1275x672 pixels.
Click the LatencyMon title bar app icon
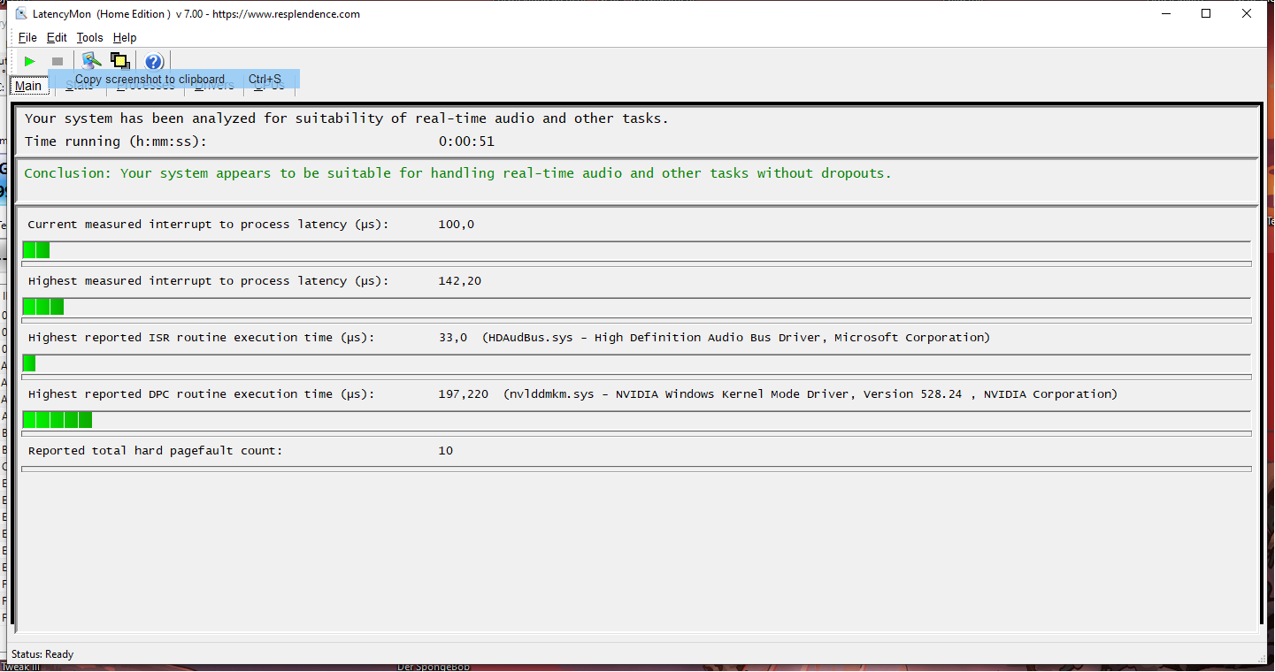pos(21,13)
